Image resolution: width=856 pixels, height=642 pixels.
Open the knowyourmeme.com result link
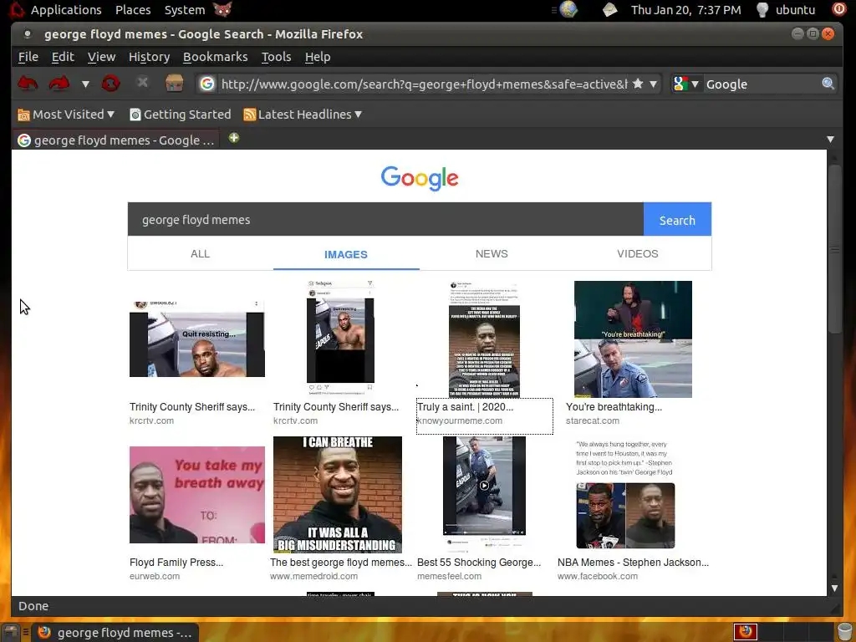(x=460, y=421)
